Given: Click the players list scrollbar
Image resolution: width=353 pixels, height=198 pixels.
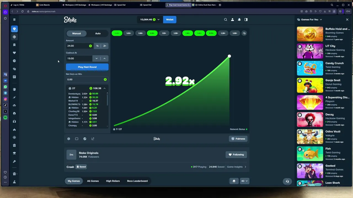Looking at the screenshot, I should [107, 100].
